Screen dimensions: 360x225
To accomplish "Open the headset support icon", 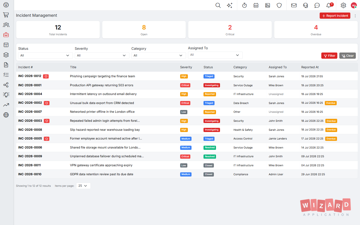I will tap(305, 5).
